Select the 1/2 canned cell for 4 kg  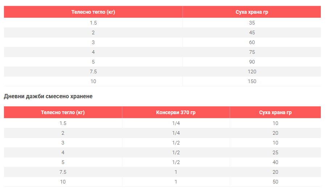tap(176, 152)
